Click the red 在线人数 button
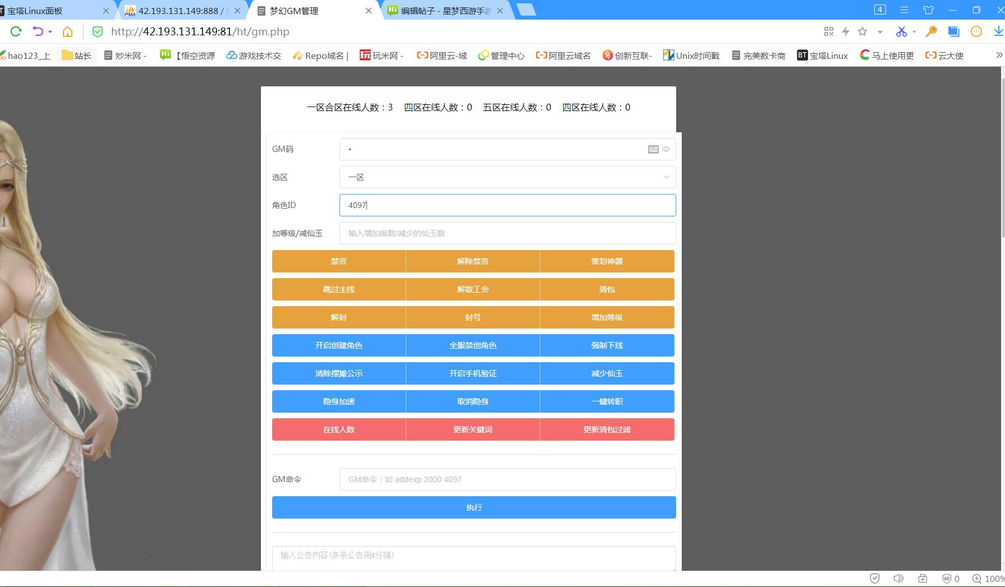This screenshot has width=1005, height=587. 339,429
